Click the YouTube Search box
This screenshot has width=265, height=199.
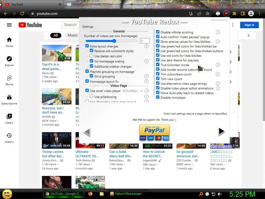pyautogui.click(x=70, y=25)
